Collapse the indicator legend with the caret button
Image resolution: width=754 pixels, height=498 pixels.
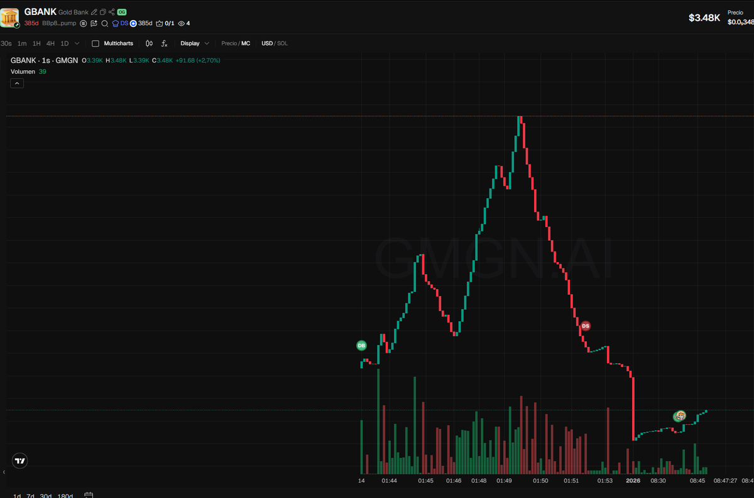[17, 83]
